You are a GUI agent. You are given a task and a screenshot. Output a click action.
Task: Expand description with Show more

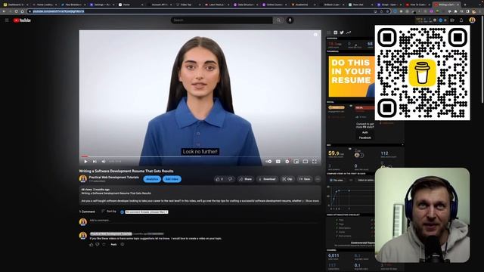tap(312, 201)
